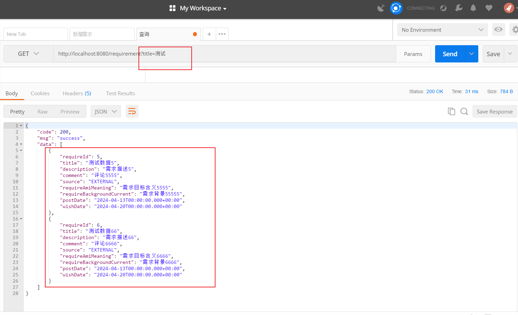Click the heart icon in header
This screenshot has width=518, height=315.
(x=489, y=8)
